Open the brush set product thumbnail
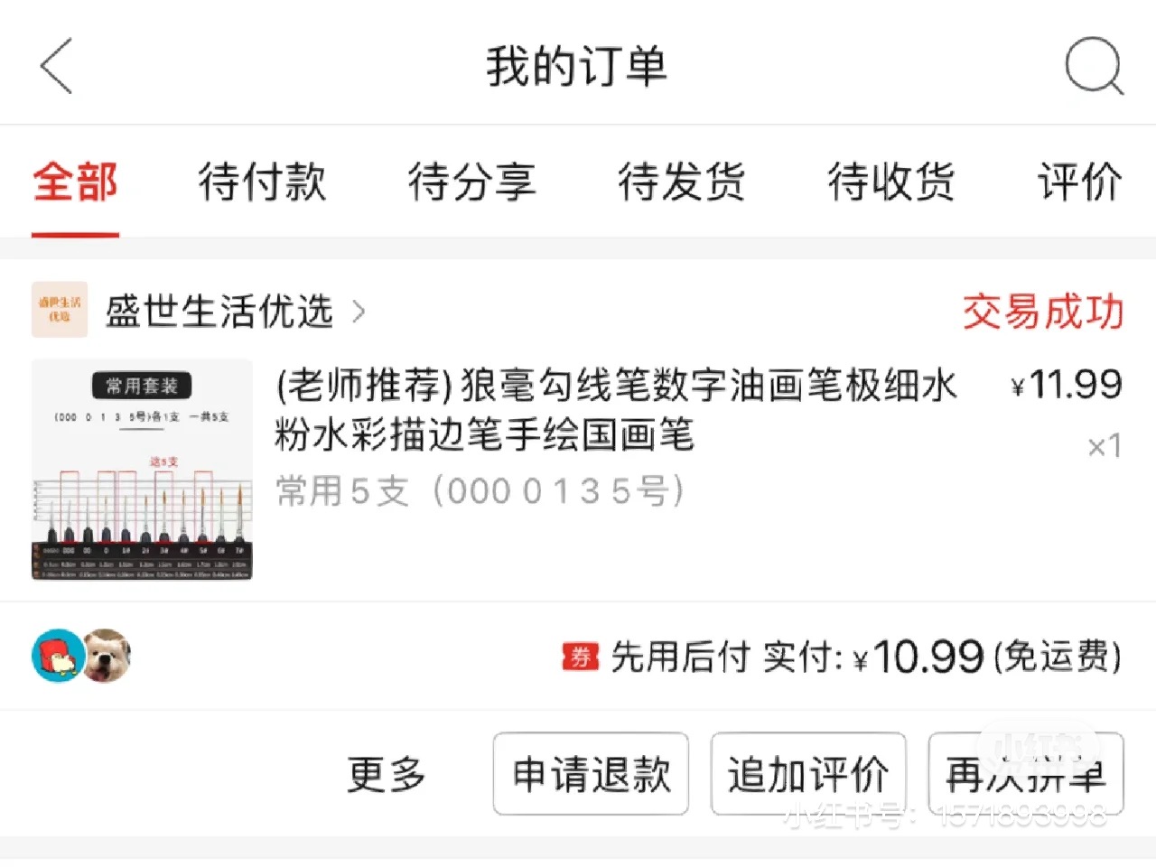 142,470
